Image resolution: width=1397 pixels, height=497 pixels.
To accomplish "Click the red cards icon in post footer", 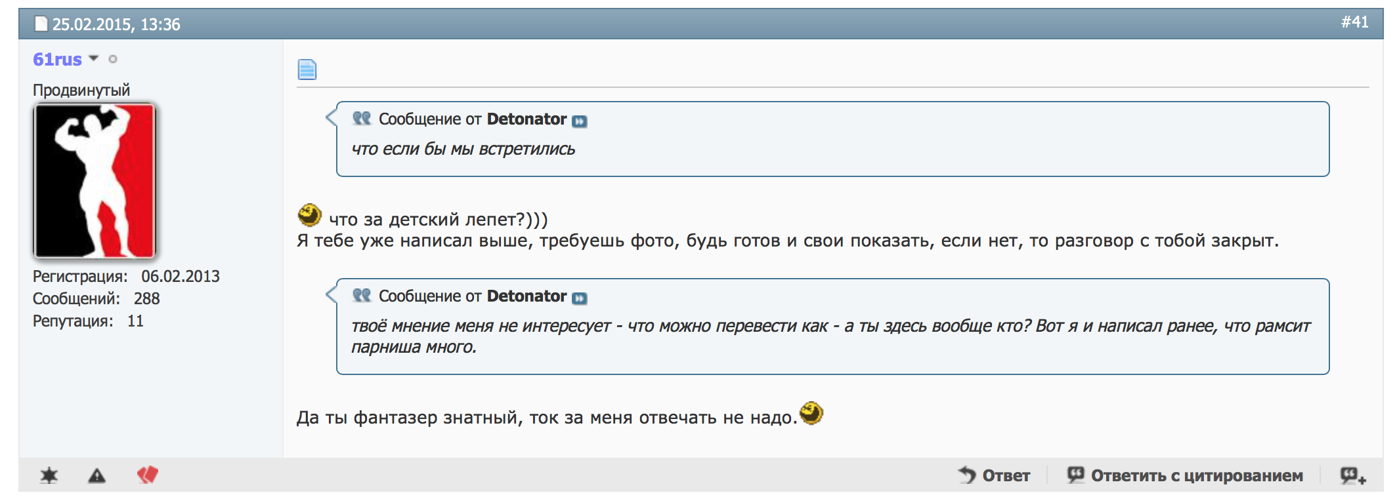I will click(x=148, y=475).
